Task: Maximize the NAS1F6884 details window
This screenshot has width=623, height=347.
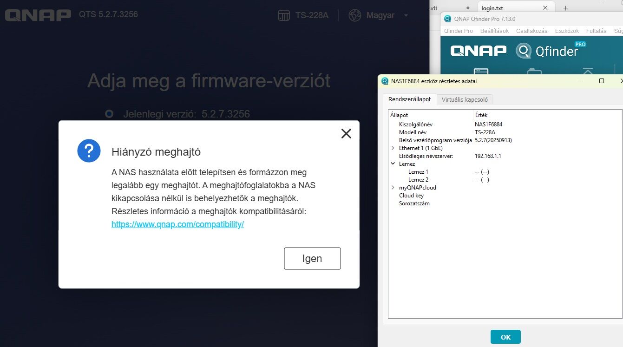Action: (x=602, y=81)
